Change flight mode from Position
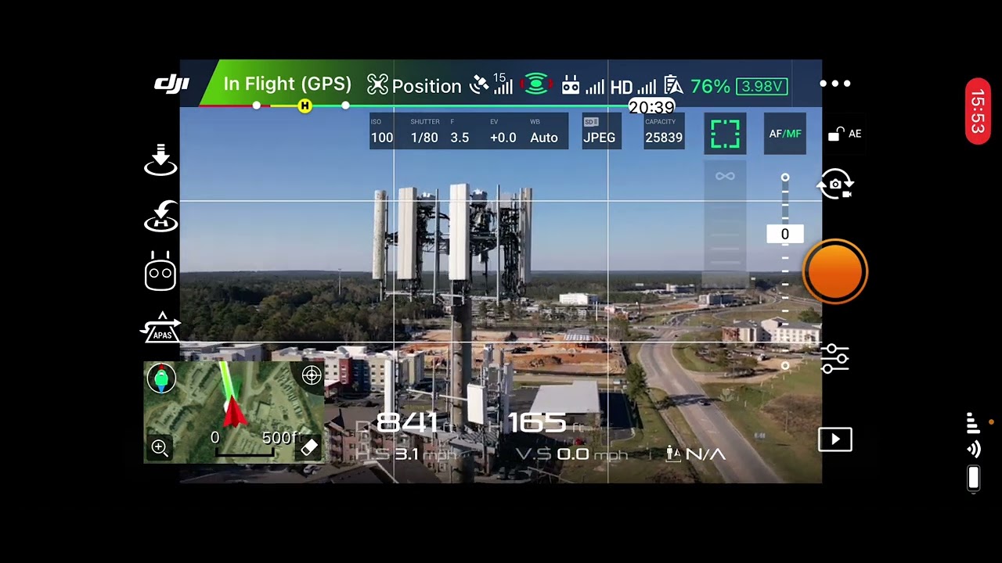Viewport: 1002px width, 563px height. tap(414, 85)
